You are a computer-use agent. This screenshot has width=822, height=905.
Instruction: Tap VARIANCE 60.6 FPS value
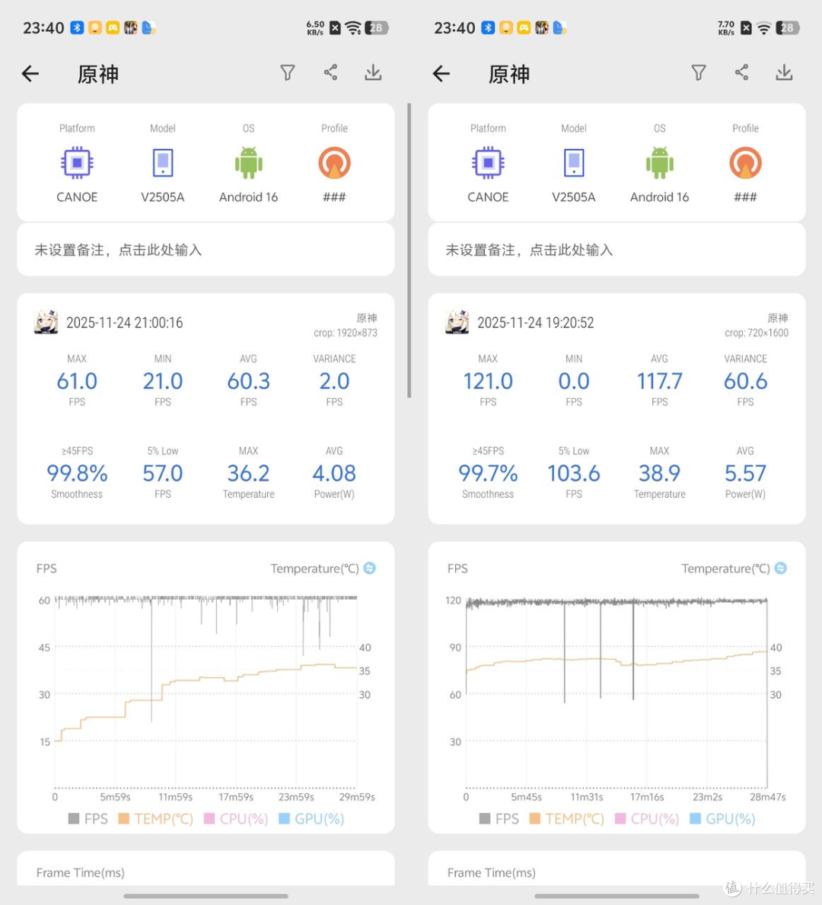(x=745, y=381)
